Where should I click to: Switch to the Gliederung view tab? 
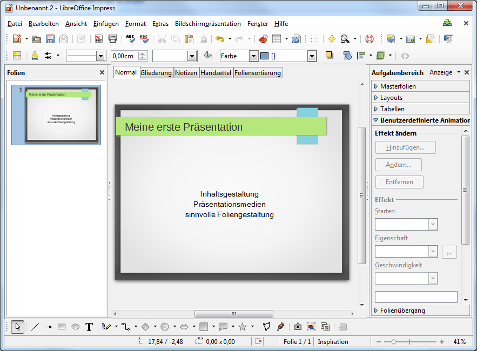point(156,73)
